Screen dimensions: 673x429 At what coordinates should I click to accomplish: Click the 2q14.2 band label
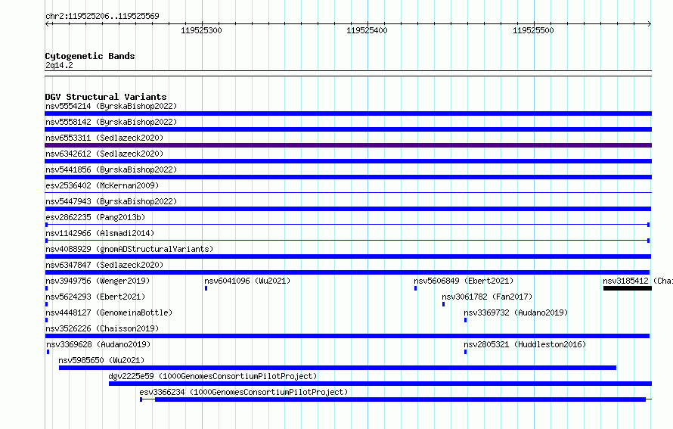point(59,65)
